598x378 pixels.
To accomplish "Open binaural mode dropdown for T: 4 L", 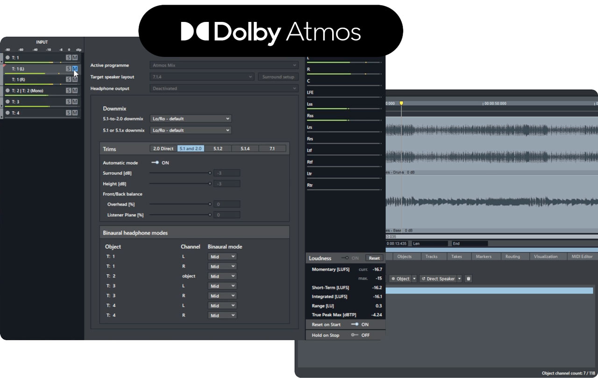I will click(x=222, y=306).
